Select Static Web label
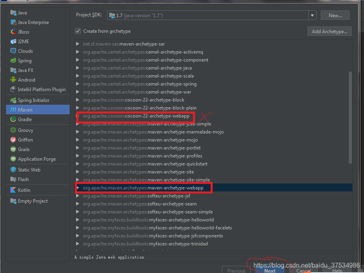 pyautogui.click(x=29, y=169)
